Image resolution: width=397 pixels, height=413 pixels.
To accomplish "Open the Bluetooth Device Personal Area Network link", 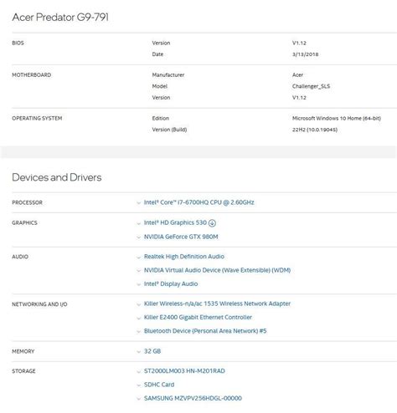I will pos(205,331).
